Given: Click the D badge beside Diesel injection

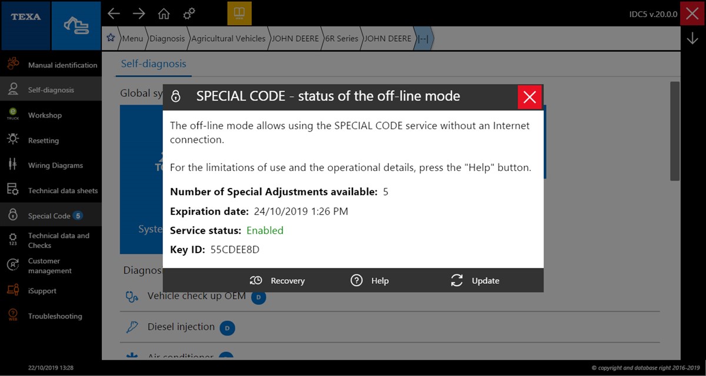Looking at the screenshot, I should (x=227, y=328).
